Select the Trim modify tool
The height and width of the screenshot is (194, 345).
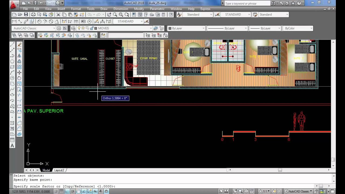coord(19,95)
